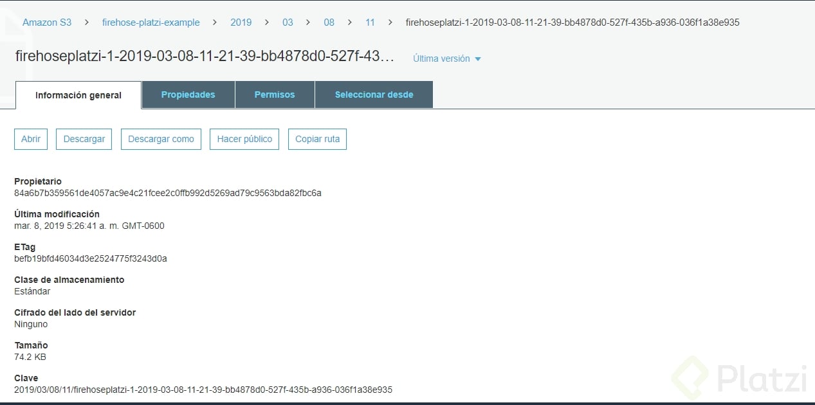The height and width of the screenshot is (405, 815).
Task: Switch to the Permisos tab
Action: [275, 94]
